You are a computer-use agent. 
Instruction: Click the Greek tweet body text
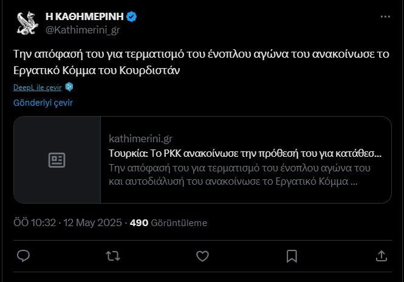point(201,62)
